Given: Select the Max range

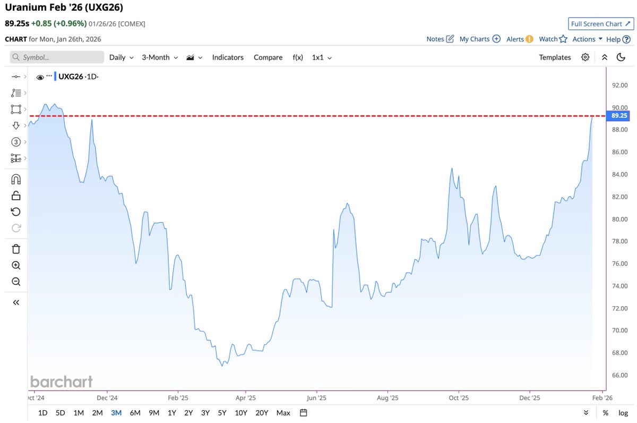Looking at the screenshot, I should pos(283,413).
